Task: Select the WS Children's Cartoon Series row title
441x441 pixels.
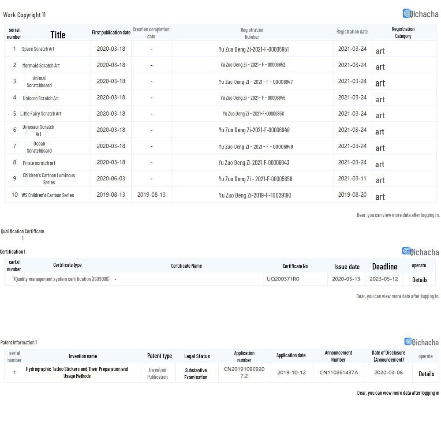Action: [48, 195]
